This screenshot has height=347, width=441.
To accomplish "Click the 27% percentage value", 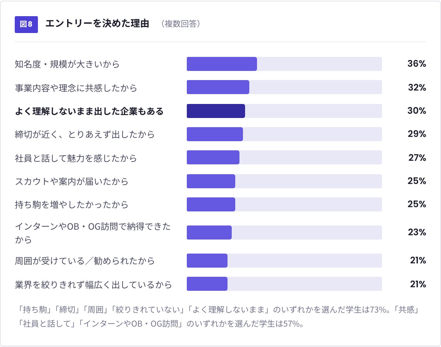I will tap(417, 158).
